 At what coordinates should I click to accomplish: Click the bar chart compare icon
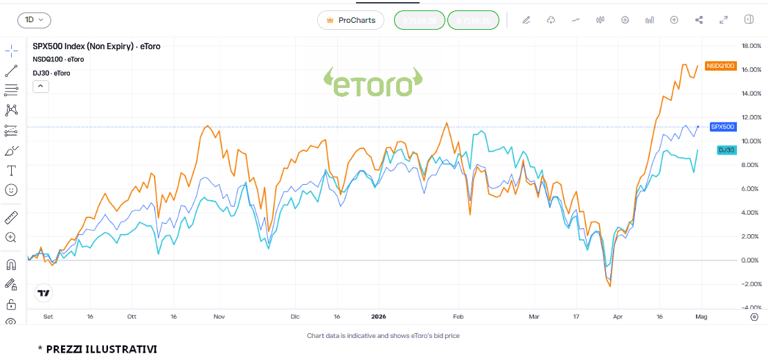click(x=650, y=20)
